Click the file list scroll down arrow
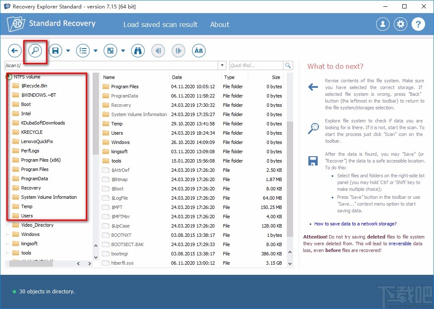Viewport: 434px width, 309px height. [290, 263]
